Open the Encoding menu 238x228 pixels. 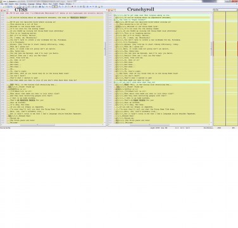(23, 4)
